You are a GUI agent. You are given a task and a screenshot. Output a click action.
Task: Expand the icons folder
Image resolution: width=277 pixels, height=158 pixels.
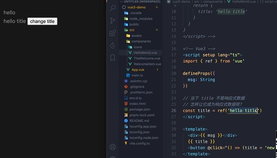point(138,47)
